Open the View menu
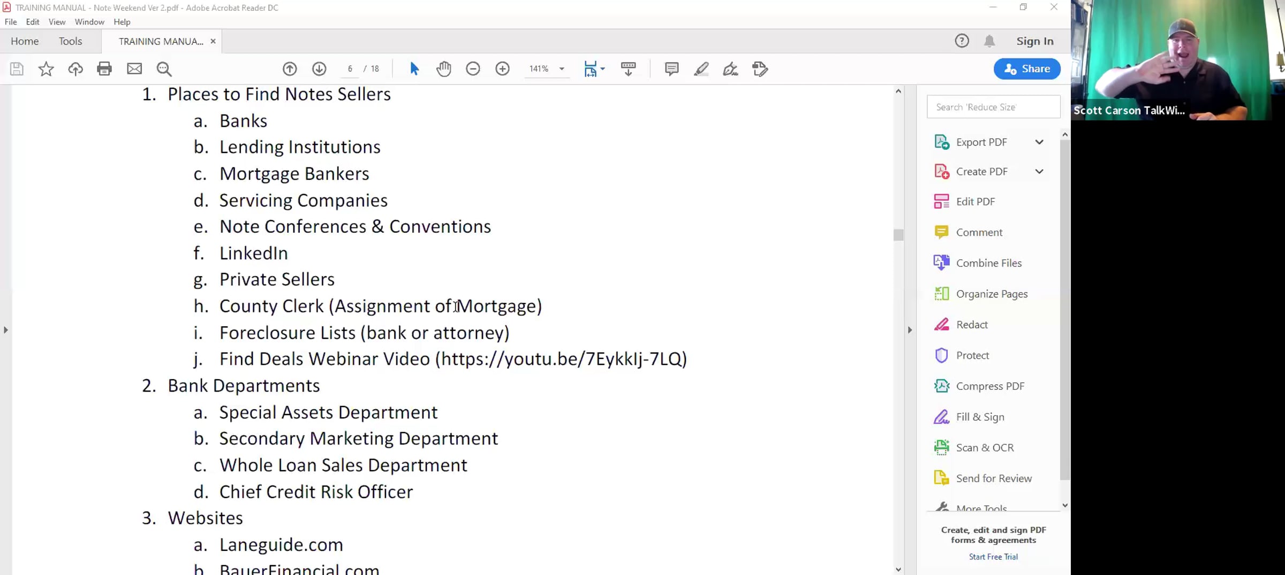The image size is (1285, 575). tap(57, 22)
